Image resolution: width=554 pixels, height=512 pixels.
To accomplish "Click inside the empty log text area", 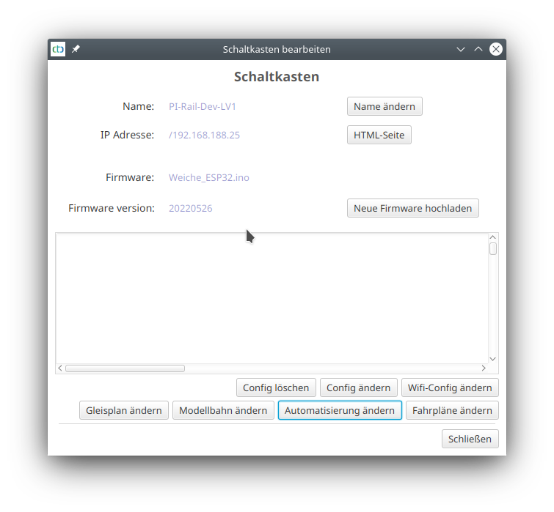I will [272, 298].
